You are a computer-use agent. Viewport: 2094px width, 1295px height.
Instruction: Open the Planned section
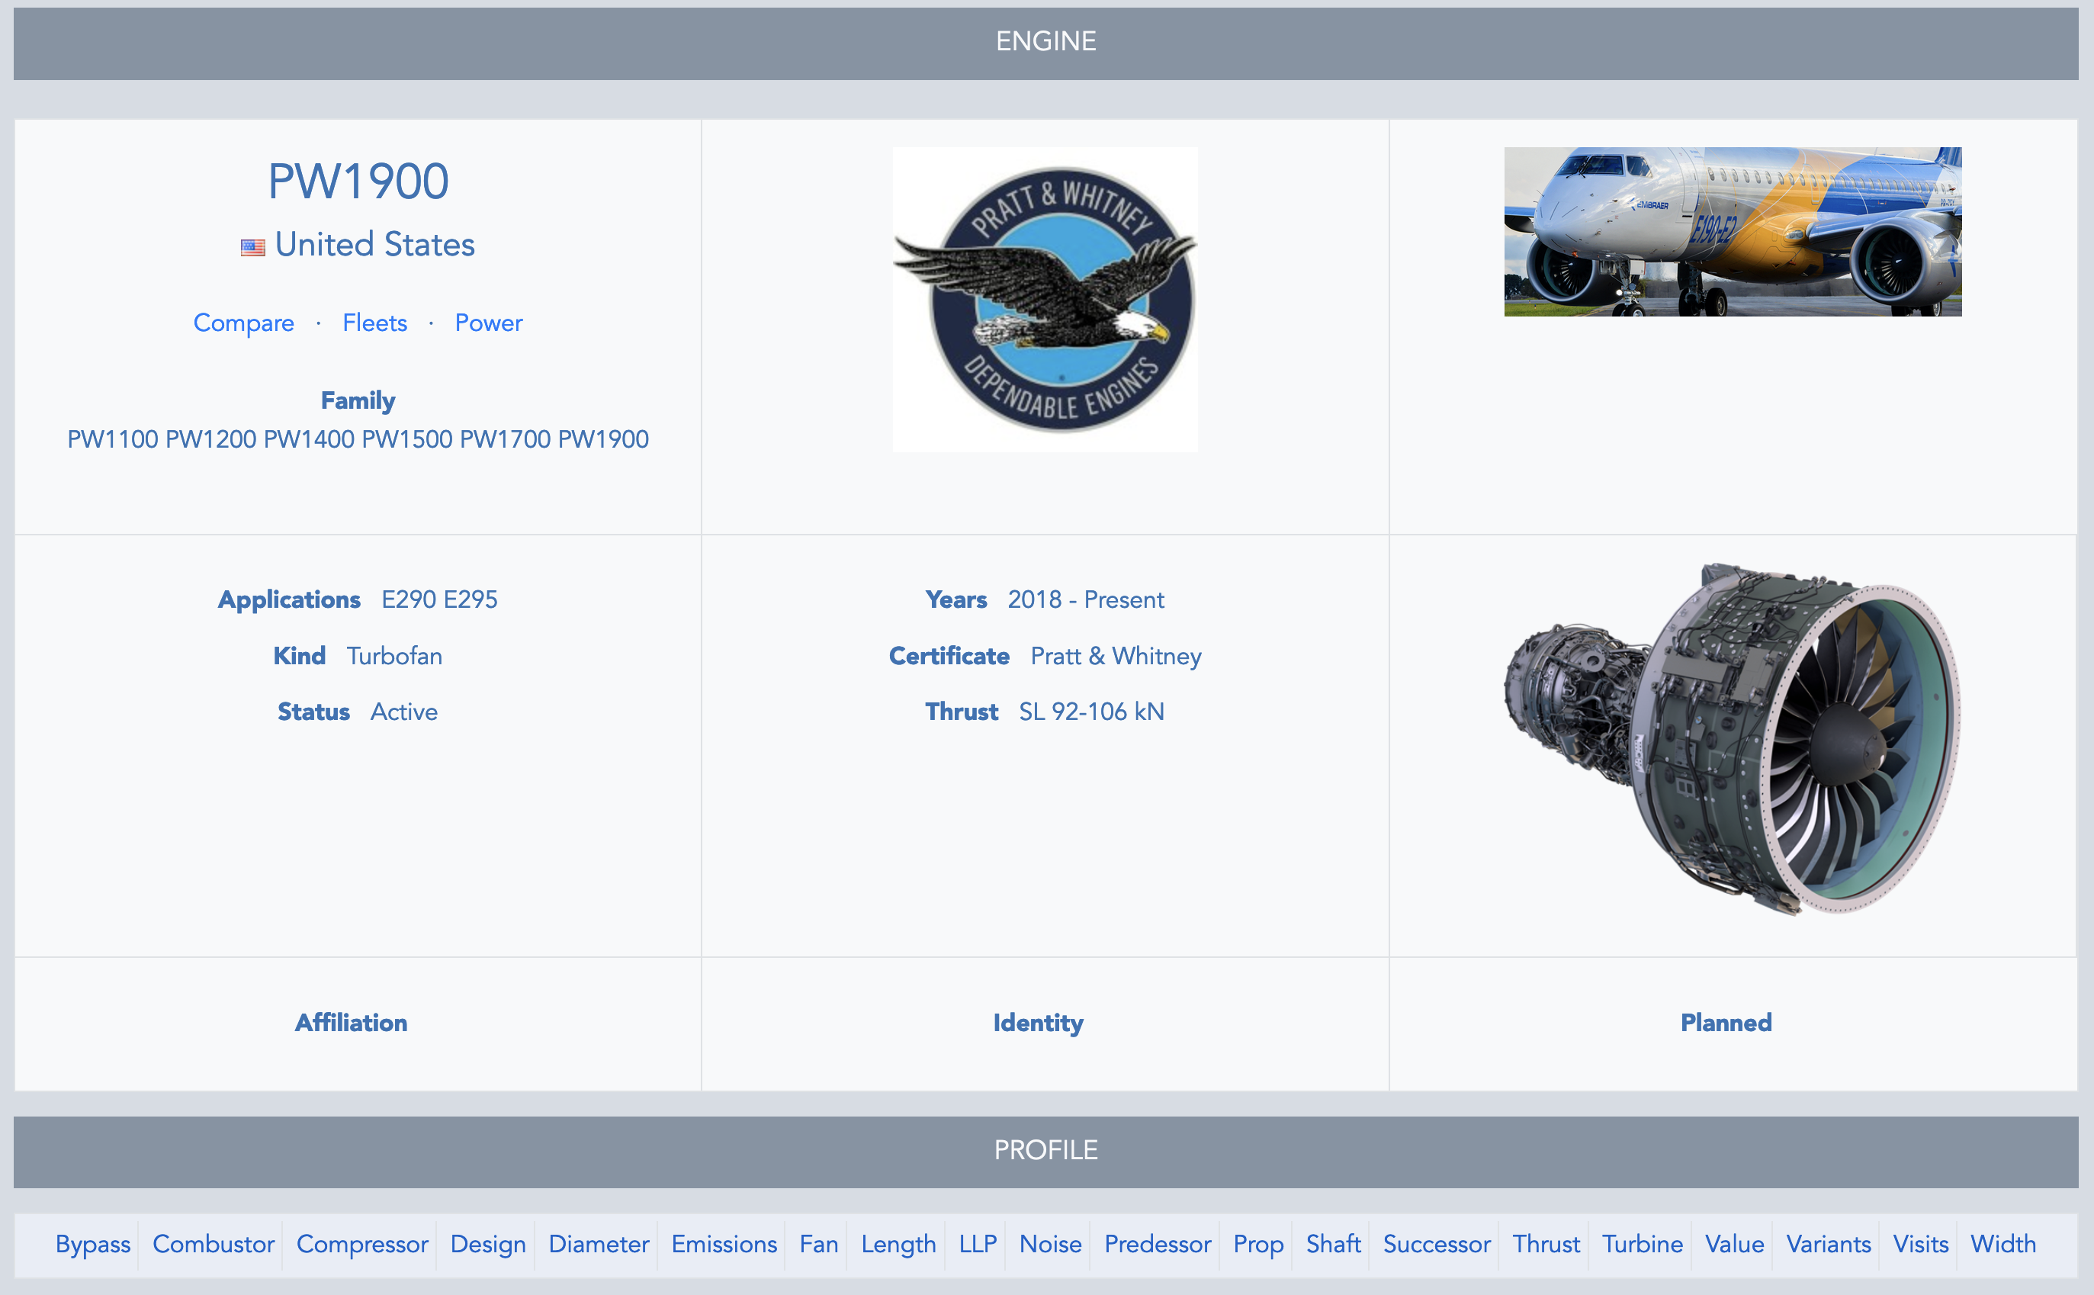1726,1023
